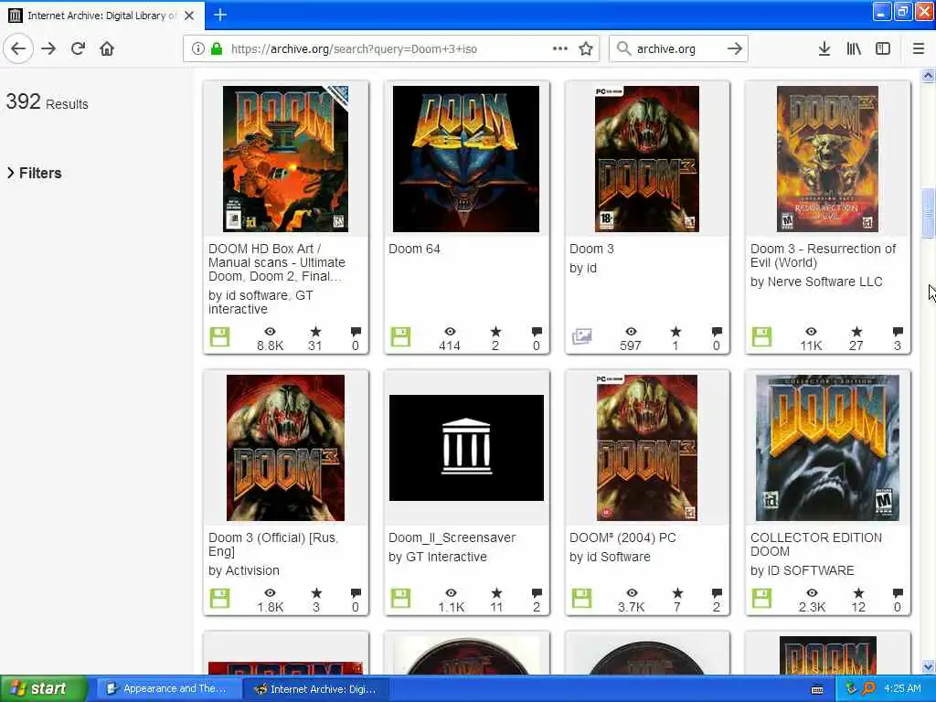
Task: Open page actions three-dot menu
Action: tap(560, 49)
